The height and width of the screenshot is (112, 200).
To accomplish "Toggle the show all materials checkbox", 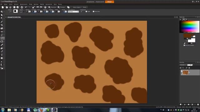I will (x=184, y=45).
